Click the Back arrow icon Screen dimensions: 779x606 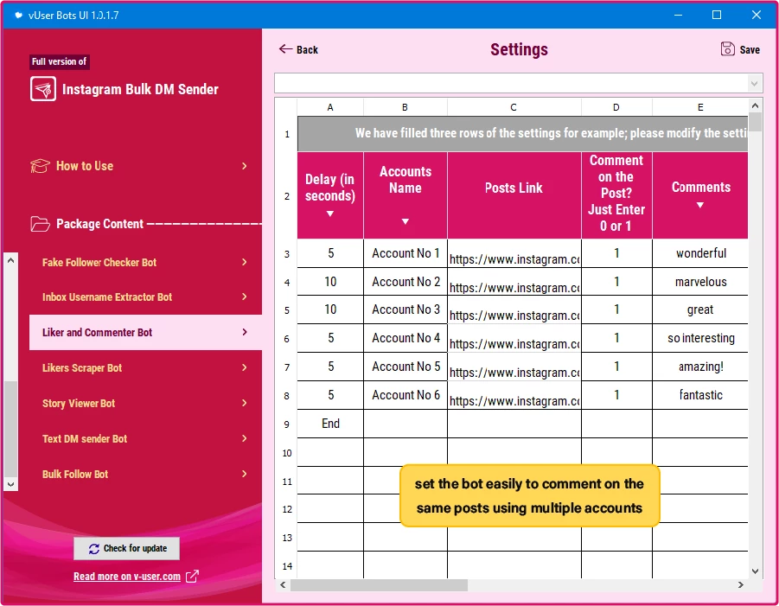click(x=285, y=48)
